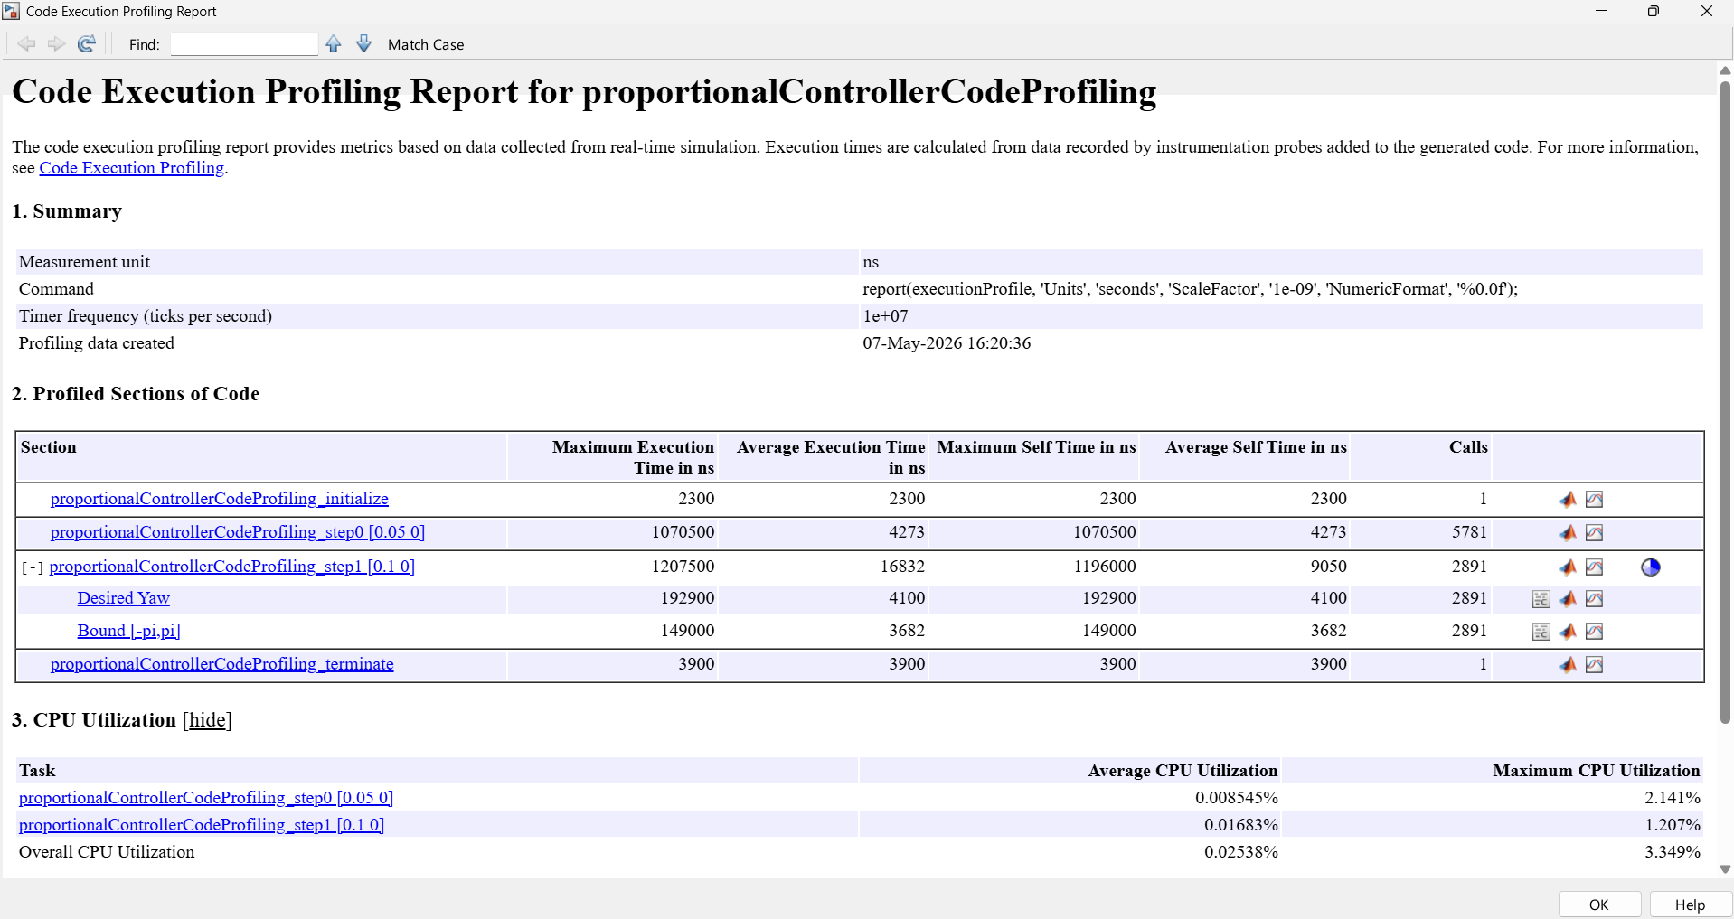Click the Section column header
The image size is (1734, 919).
(x=49, y=447)
